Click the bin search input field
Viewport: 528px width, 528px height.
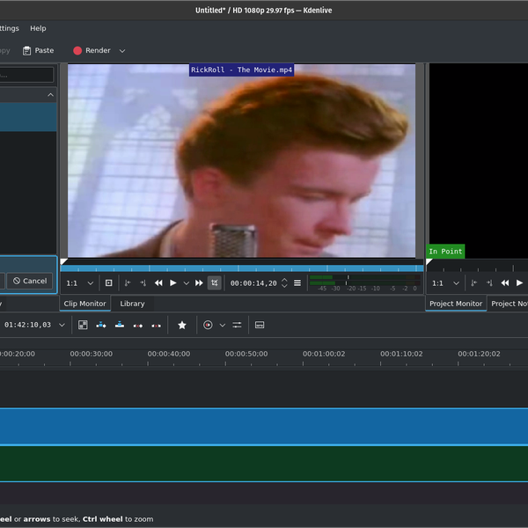tap(26, 75)
